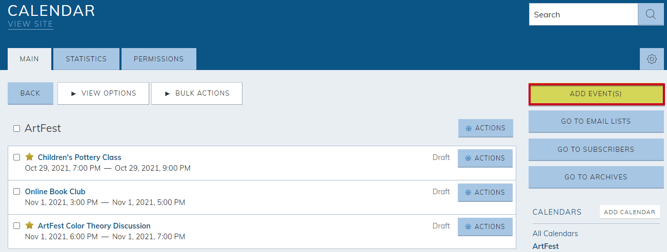Switch to the Permissions tab
The width and height of the screenshot is (667, 252).
158,59
